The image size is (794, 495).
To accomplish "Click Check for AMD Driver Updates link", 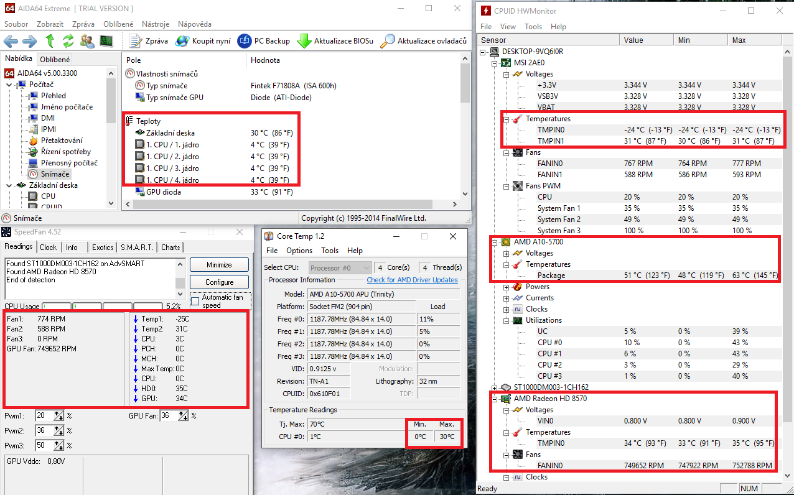I will pyautogui.click(x=412, y=280).
